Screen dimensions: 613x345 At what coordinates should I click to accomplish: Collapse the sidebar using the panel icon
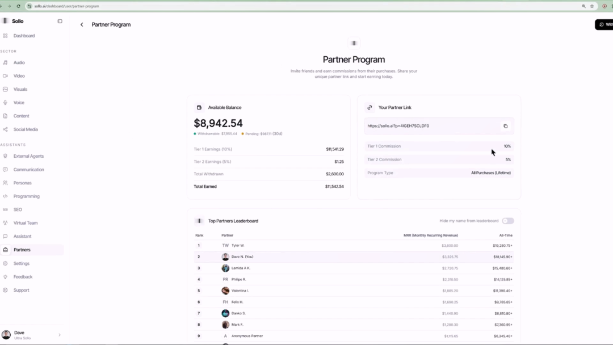(60, 21)
